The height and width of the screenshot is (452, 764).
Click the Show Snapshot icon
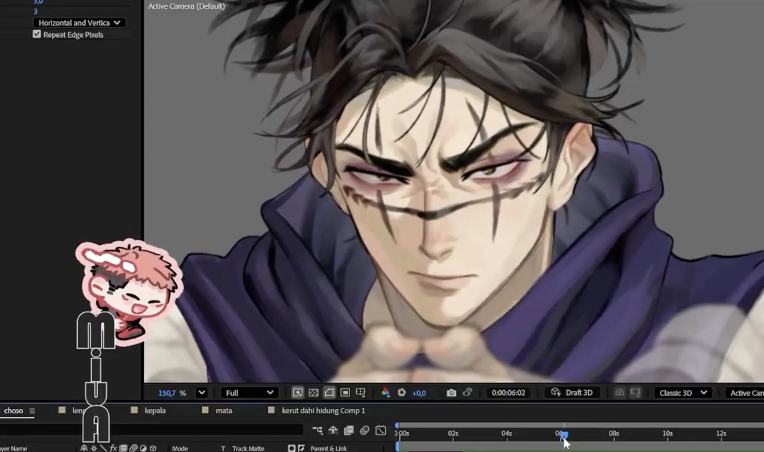(467, 392)
